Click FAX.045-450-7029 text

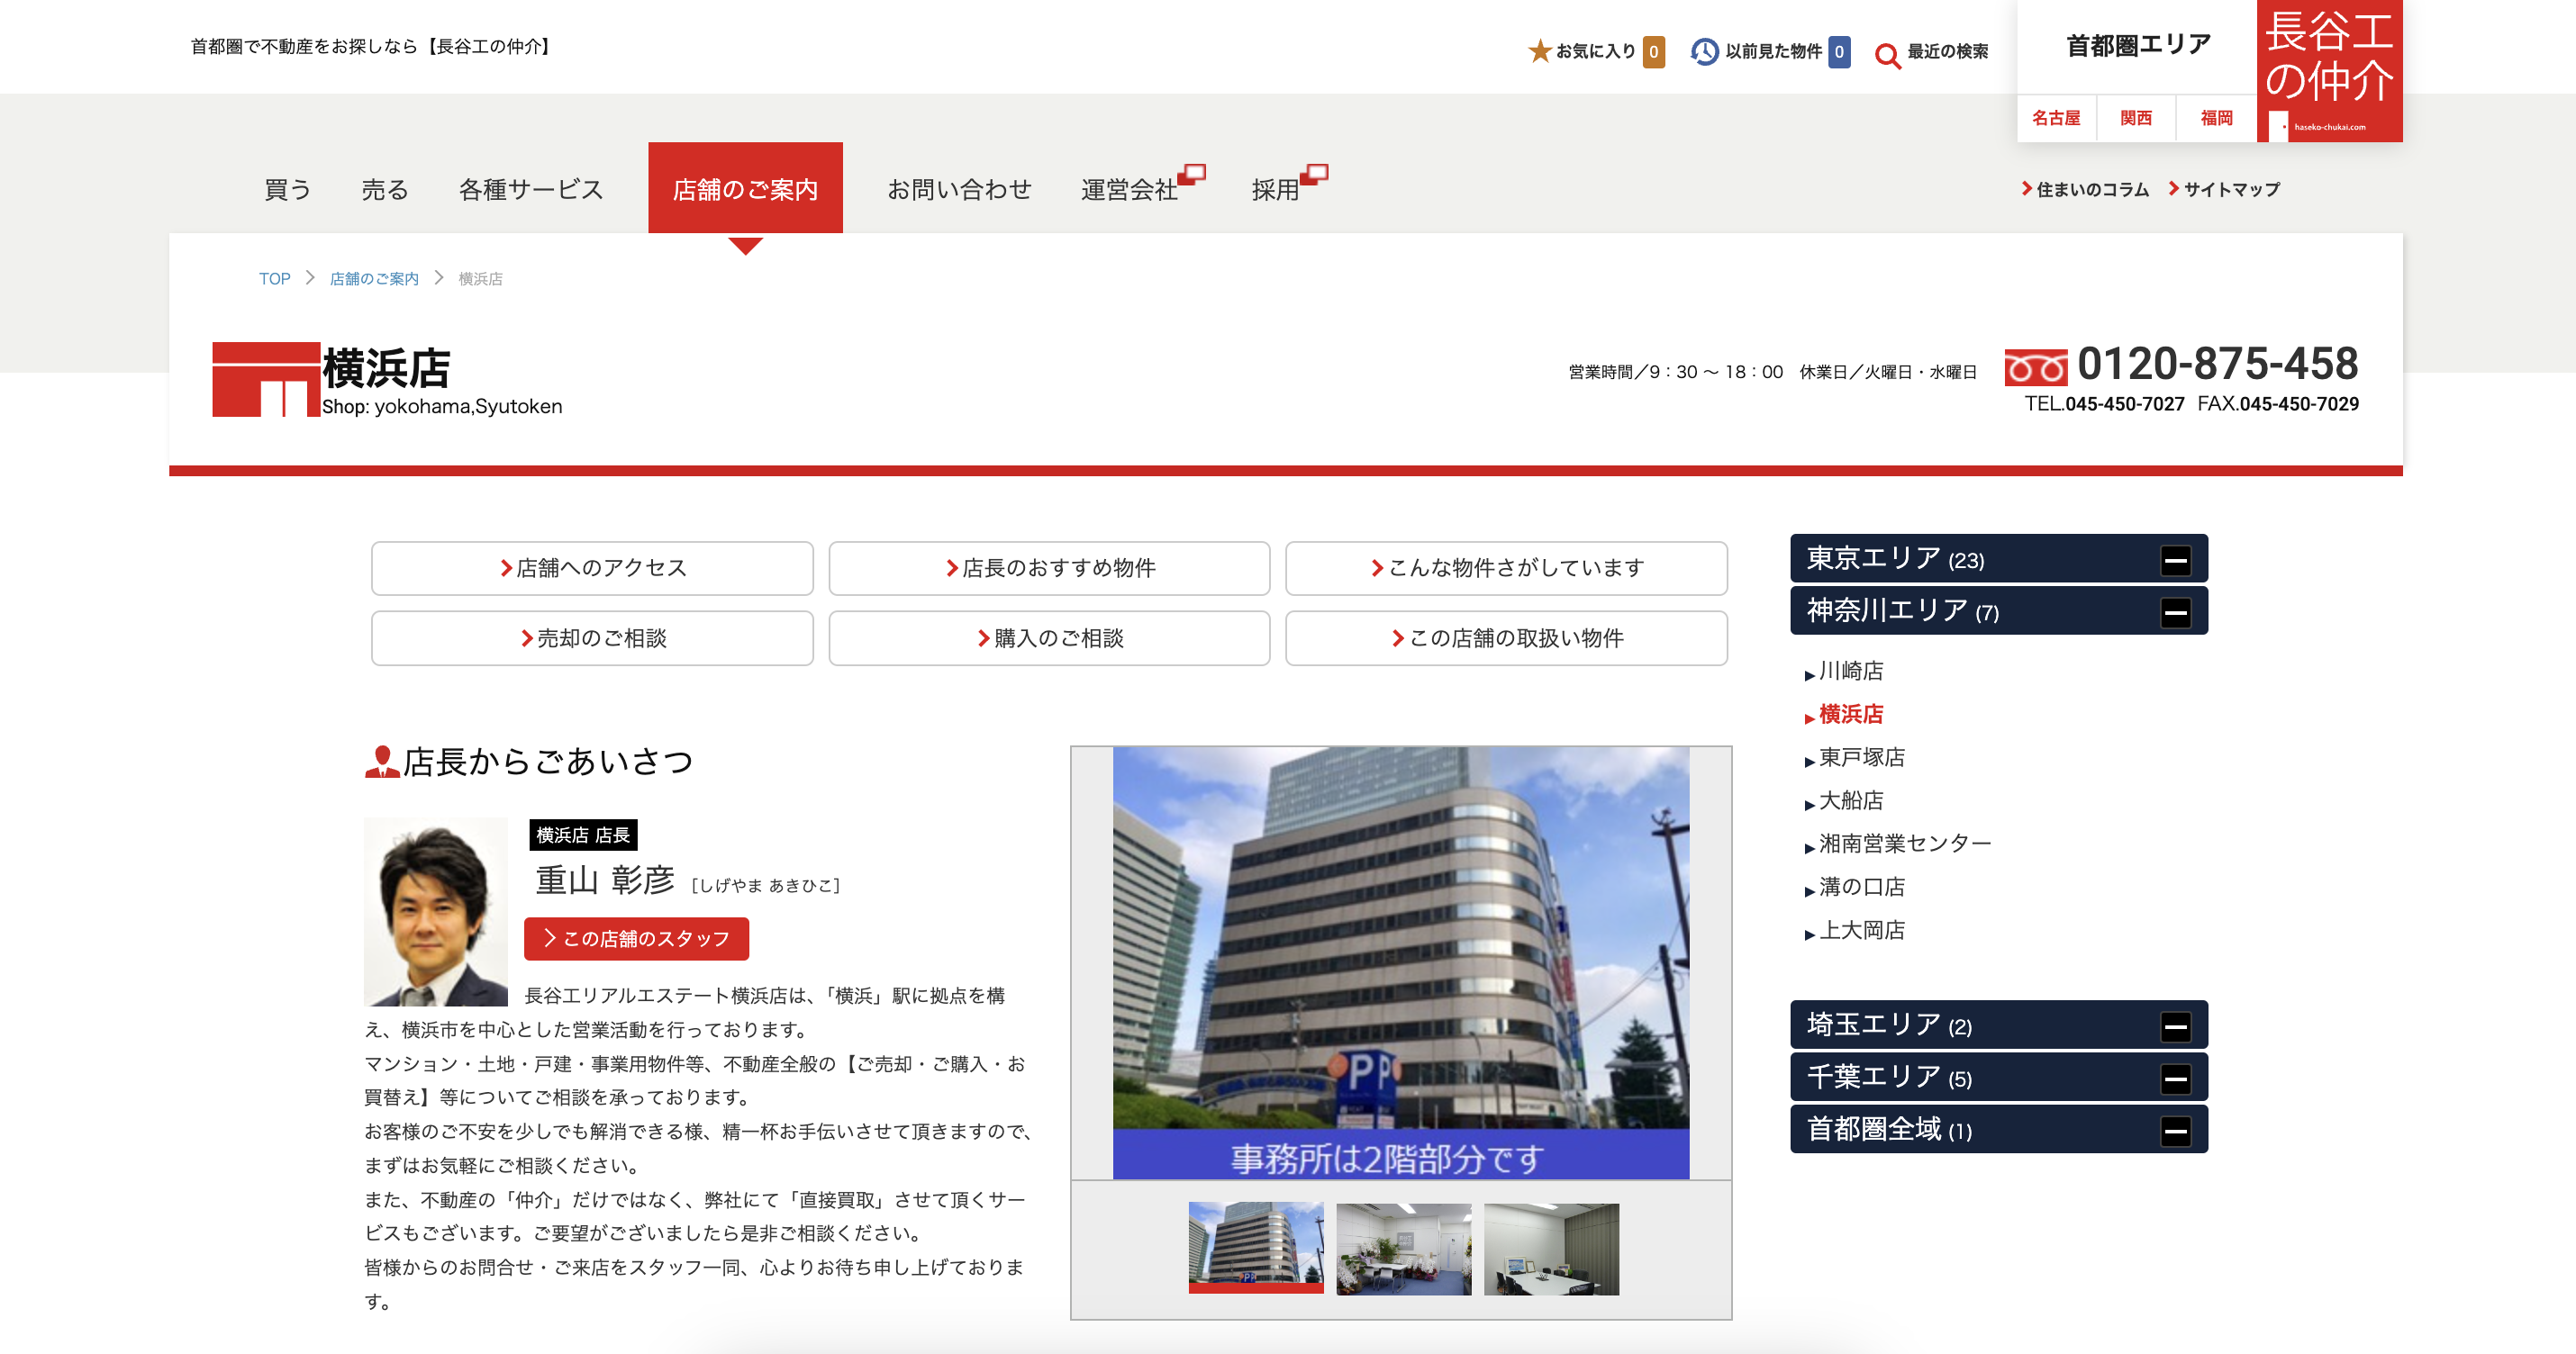point(2278,403)
